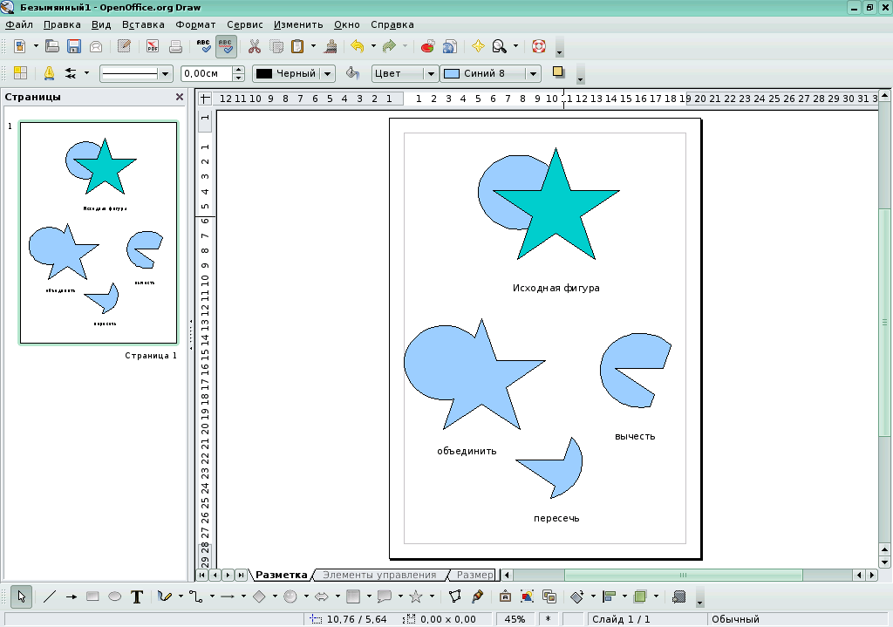Viewport: 893px width, 627px height.
Task: Toggle the Shadow icon
Action: (x=558, y=72)
